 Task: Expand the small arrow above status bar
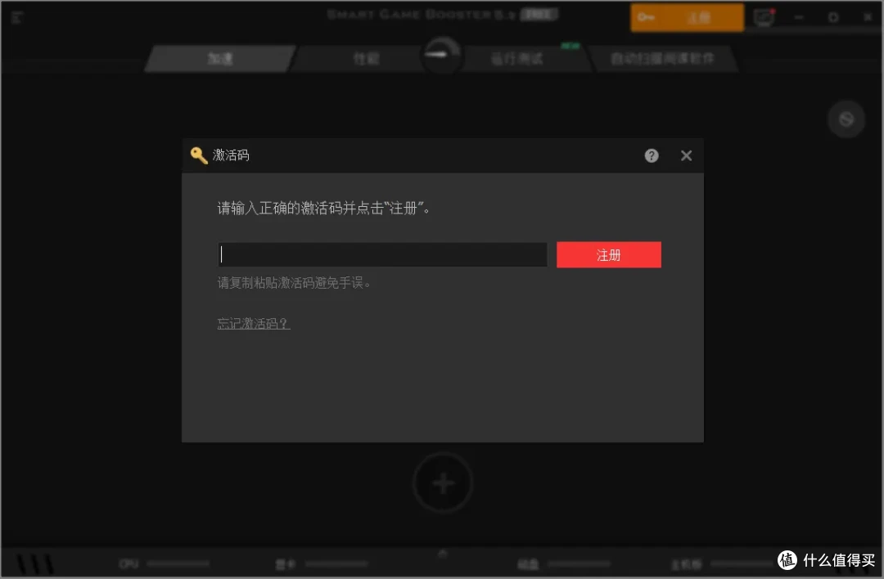[x=443, y=554]
